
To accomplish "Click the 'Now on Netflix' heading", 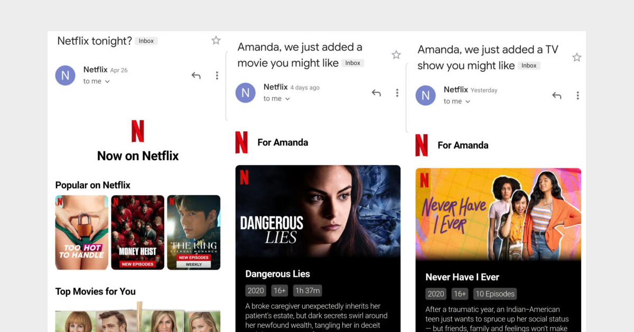I will pyautogui.click(x=138, y=156).
